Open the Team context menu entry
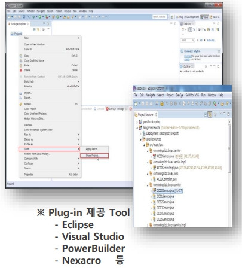Viewport: 242px width, 274px height. click(x=49, y=149)
